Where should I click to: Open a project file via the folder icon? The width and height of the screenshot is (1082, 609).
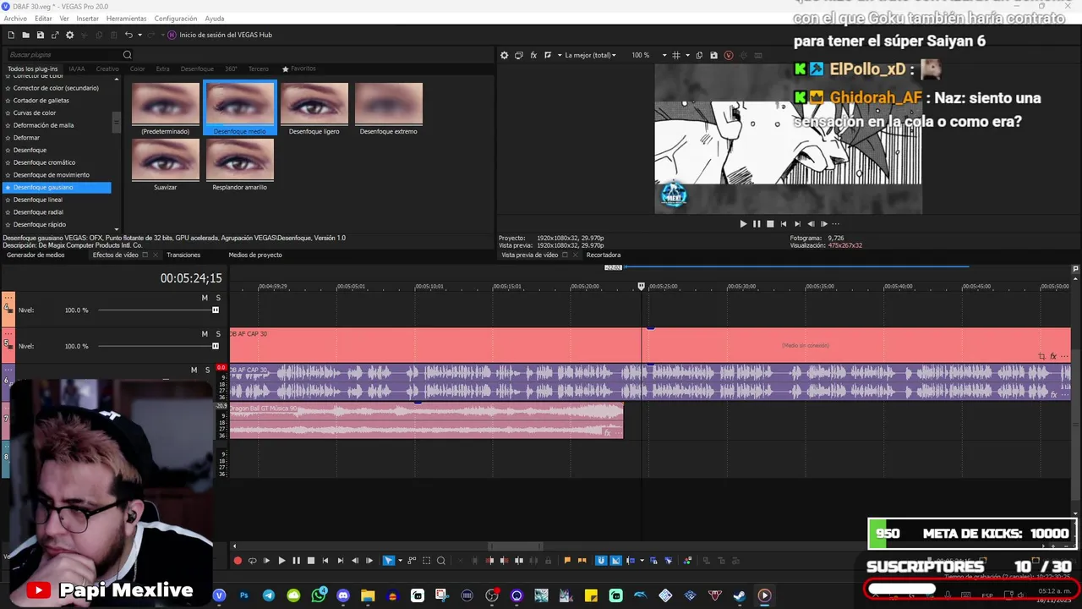tap(25, 35)
